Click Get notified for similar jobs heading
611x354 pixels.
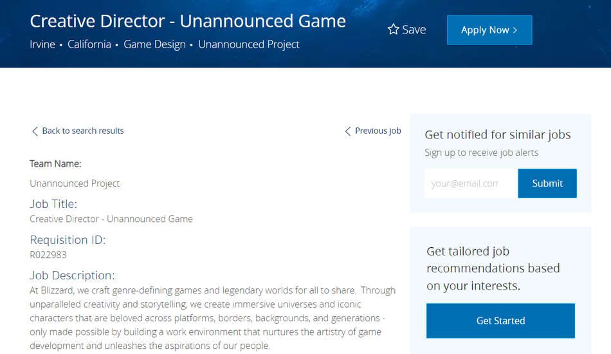pyautogui.click(x=498, y=135)
